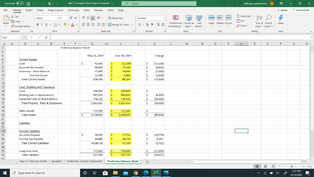Click the Paste clipboard icon
This screenshot has height=177, width=314.
[x=6, y=18]
